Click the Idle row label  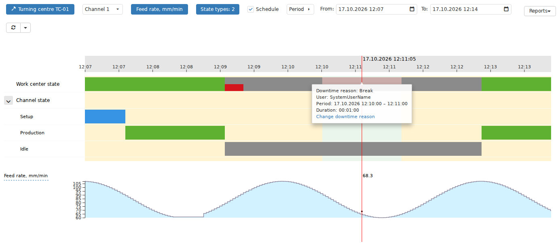coord(24,149)
